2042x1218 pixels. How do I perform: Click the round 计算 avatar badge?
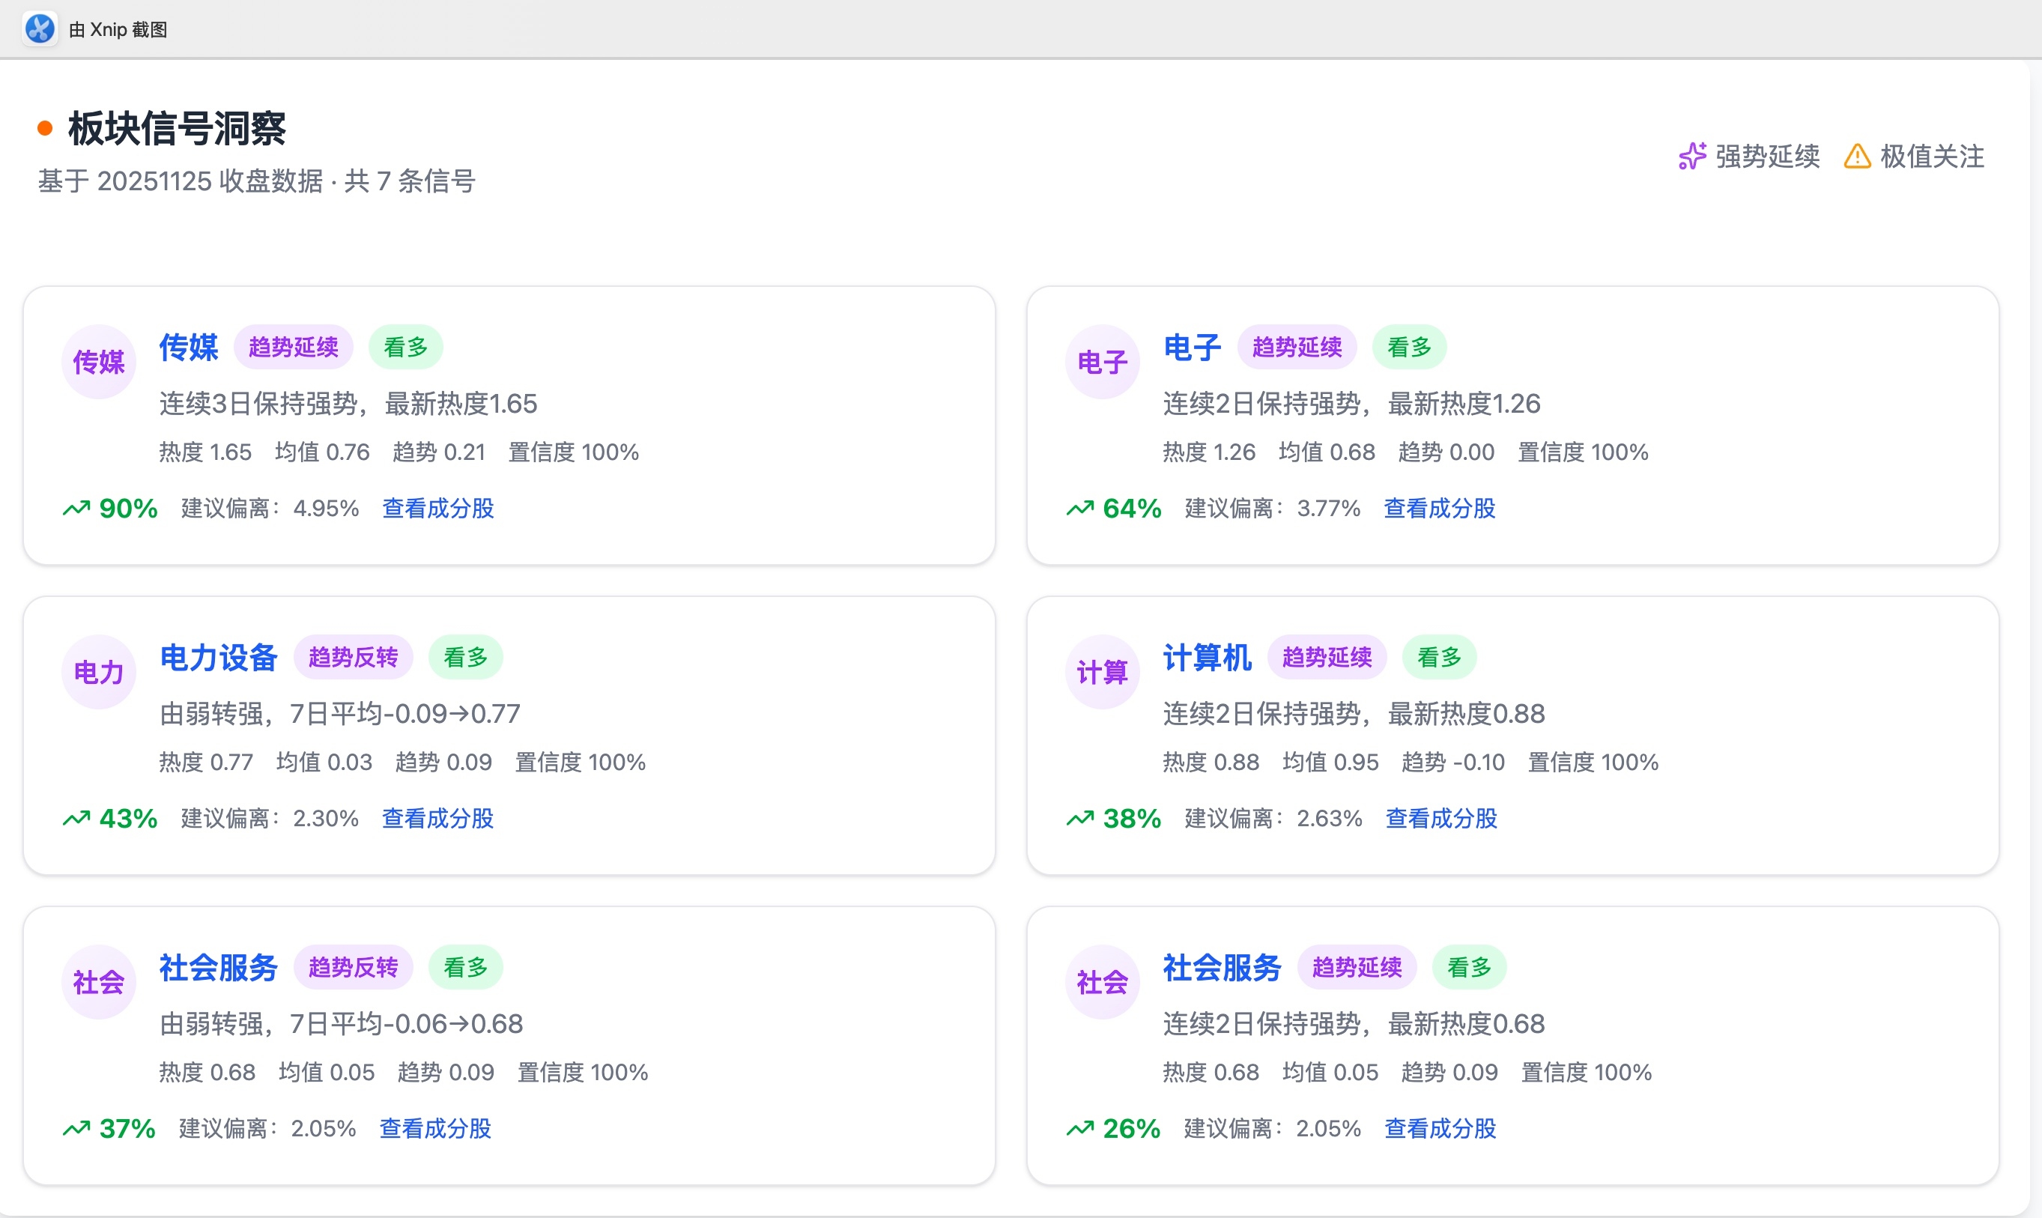coord(1101,672)
